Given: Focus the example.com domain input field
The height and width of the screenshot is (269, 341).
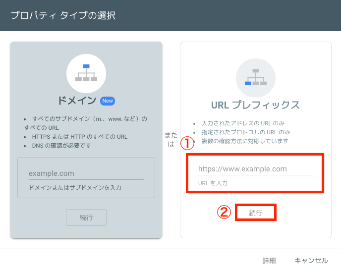Looking at the screenshot, I should click(x=86, y=173).
